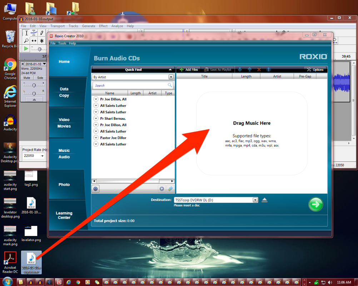Open Audacity Project Rate dropdown
The width and height of the screenshot is (358, 286).
[x=42, y=156]
